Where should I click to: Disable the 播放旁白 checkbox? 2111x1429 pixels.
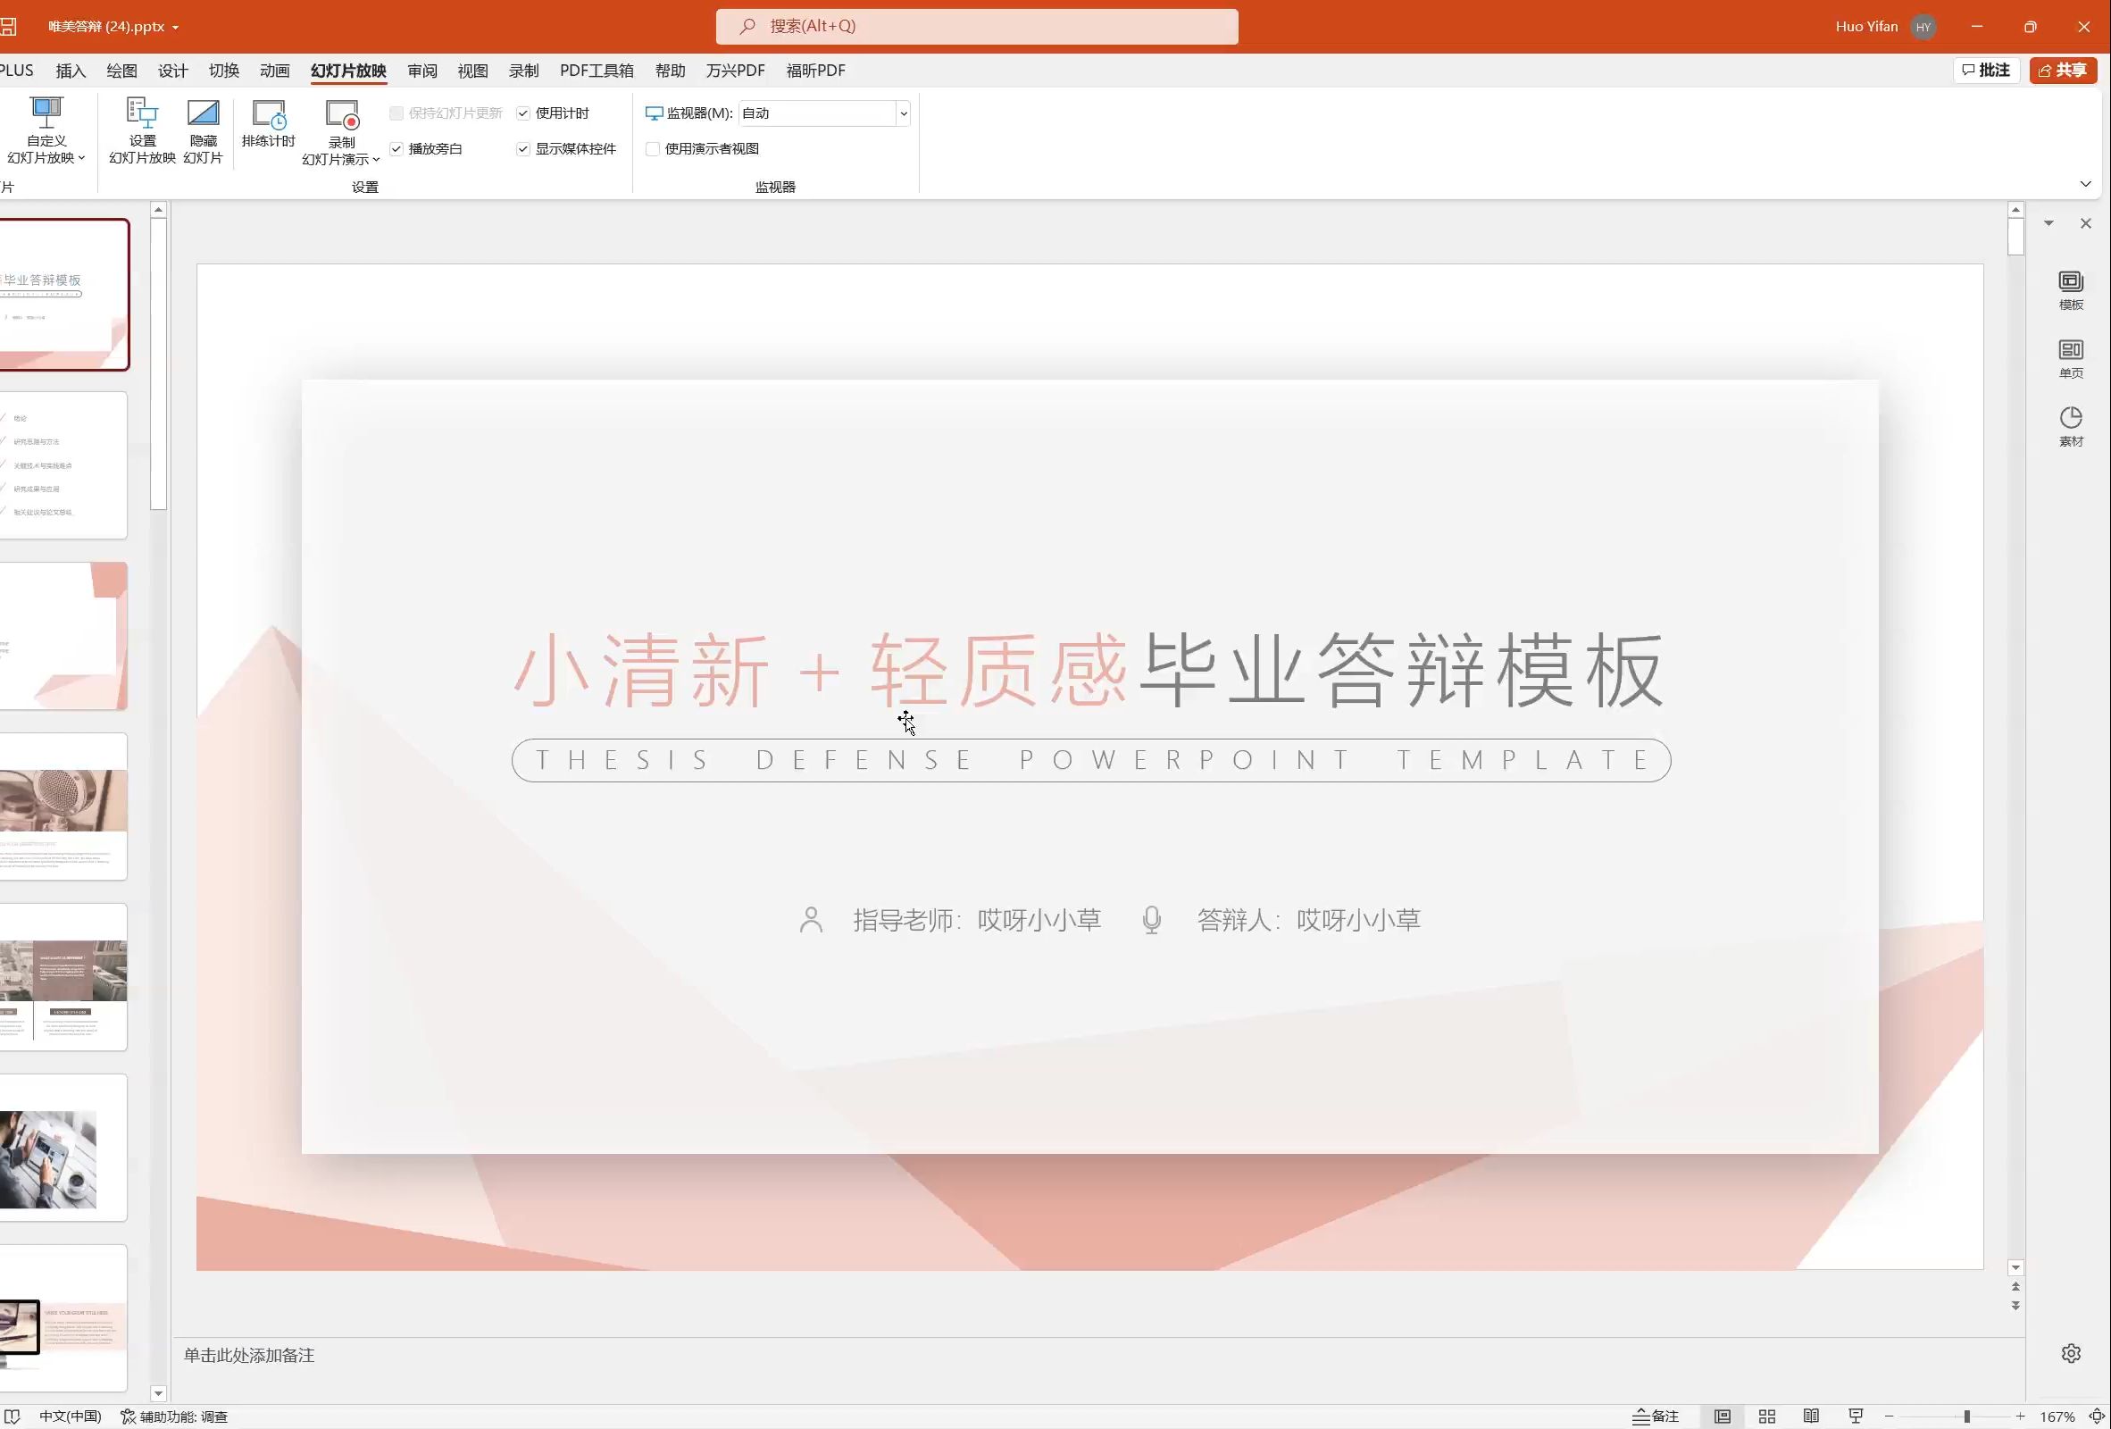click(396, 148)
